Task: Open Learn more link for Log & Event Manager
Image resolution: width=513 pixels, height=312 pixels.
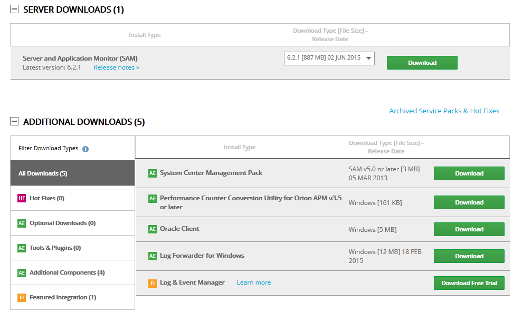Action: [253, 282]
